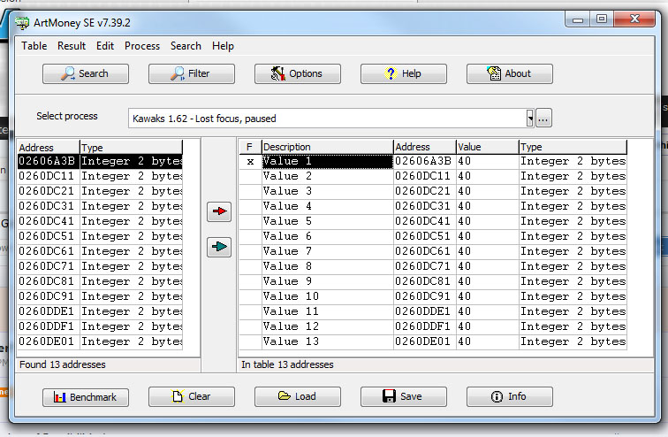This screenshot has width=668, height=437.
Task: Click the left list Type column header
Action: coord(131,148)
